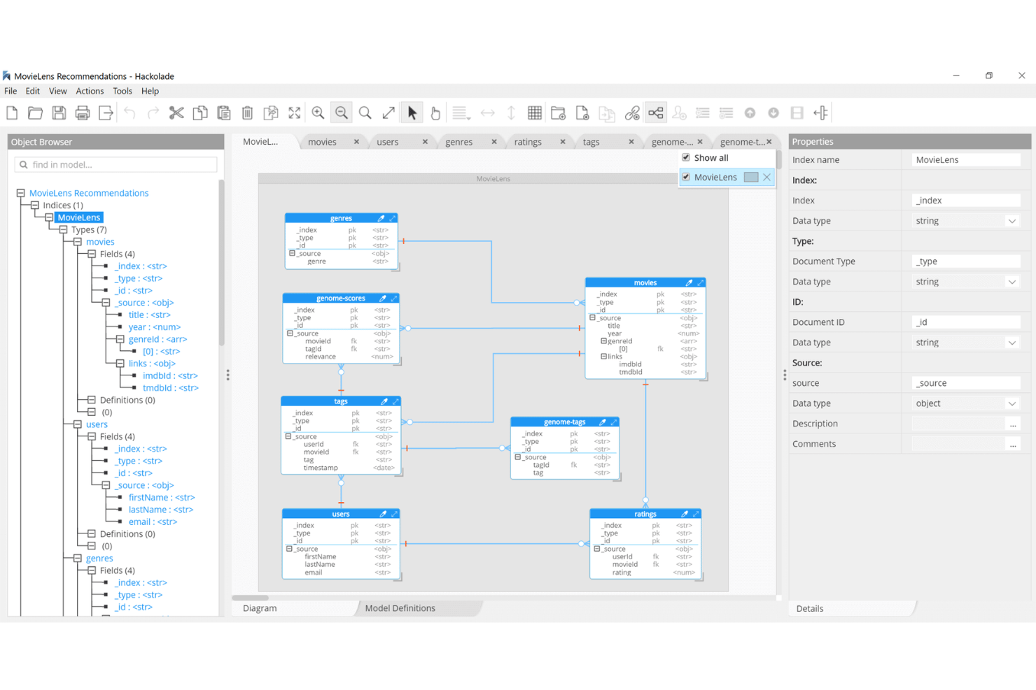Close the genres tab
This screenshot has height=690, width=1036.
coord(494,142)
